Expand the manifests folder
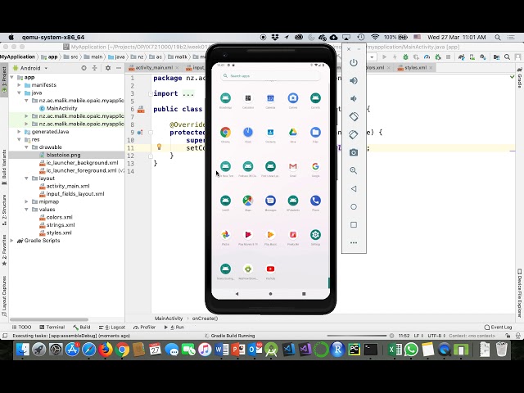Viewport: 524px width, 393px height. pyautogui.click(x=20, y=85)
